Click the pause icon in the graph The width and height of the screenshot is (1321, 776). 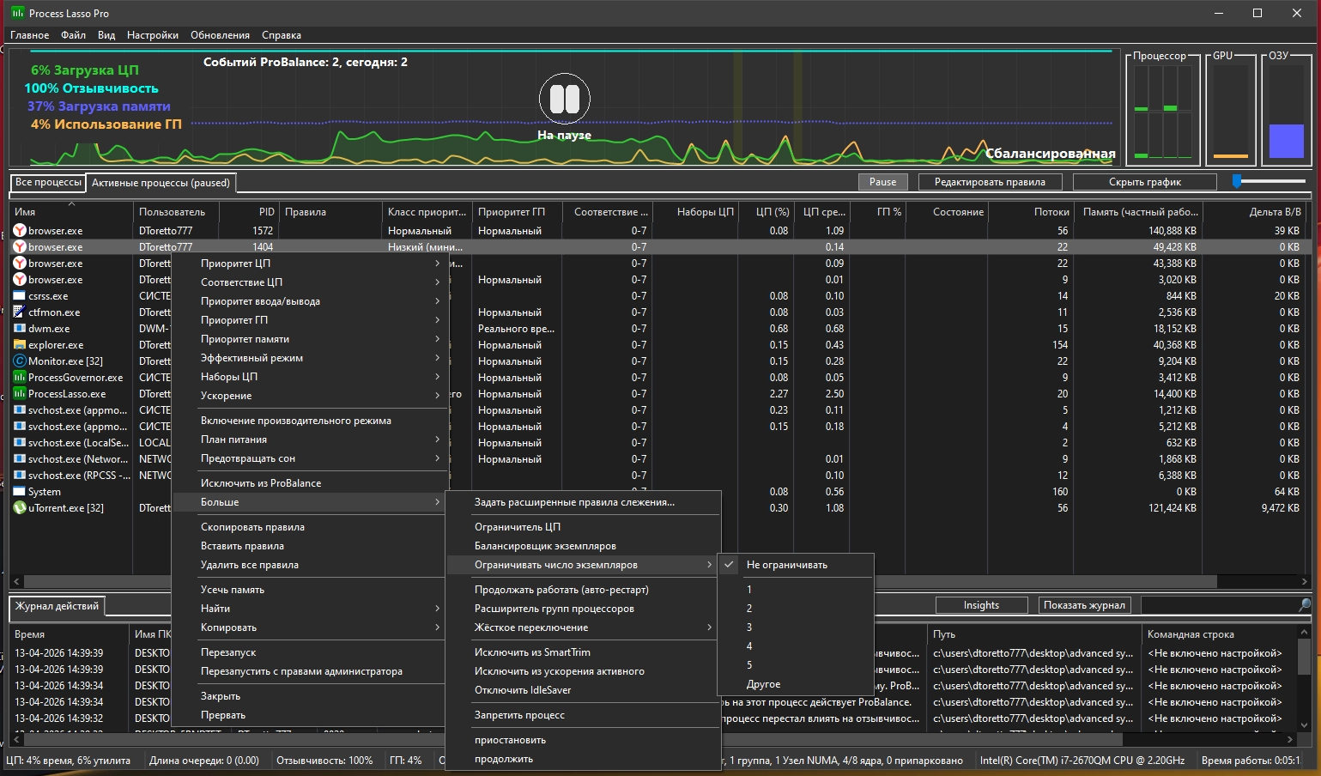point(565,99)
